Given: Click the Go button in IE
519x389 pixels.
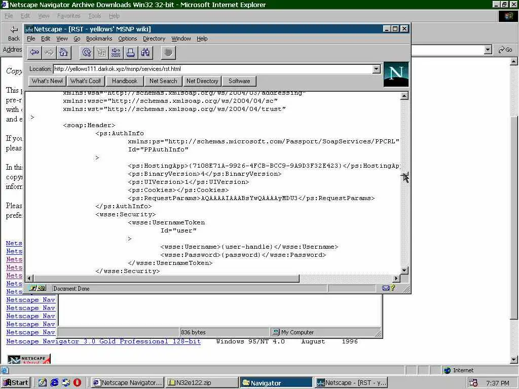Looking at the screenshot, I should (505, 50).
